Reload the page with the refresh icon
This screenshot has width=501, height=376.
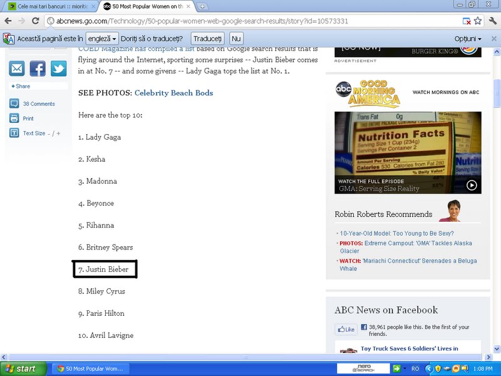36,21
